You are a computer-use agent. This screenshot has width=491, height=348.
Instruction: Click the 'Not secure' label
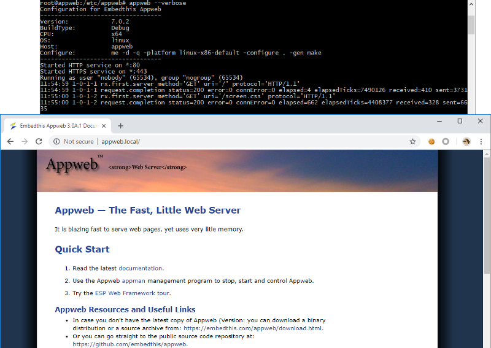click(x=79, y=142)
